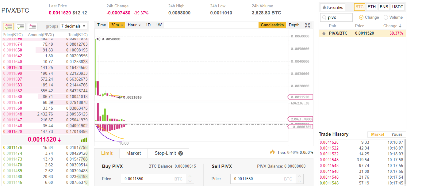Switch to Yours trade history tab
422x186 pixels.
[397, 134]
